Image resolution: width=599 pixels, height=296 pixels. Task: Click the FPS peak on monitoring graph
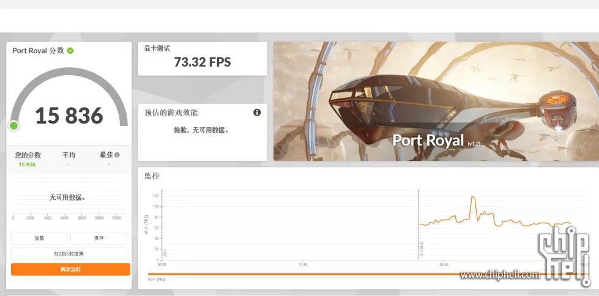click(x=473, y=197)
